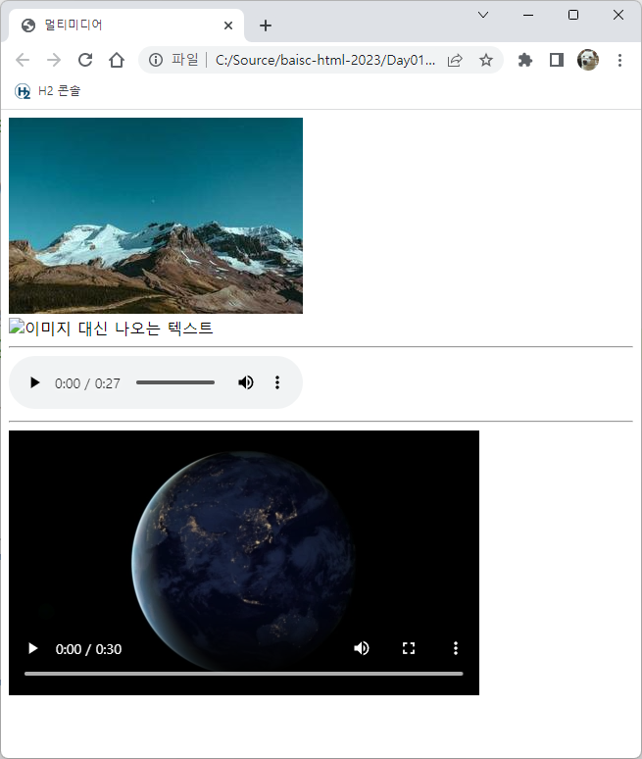Open the browser home page

(x=117, y=60)
